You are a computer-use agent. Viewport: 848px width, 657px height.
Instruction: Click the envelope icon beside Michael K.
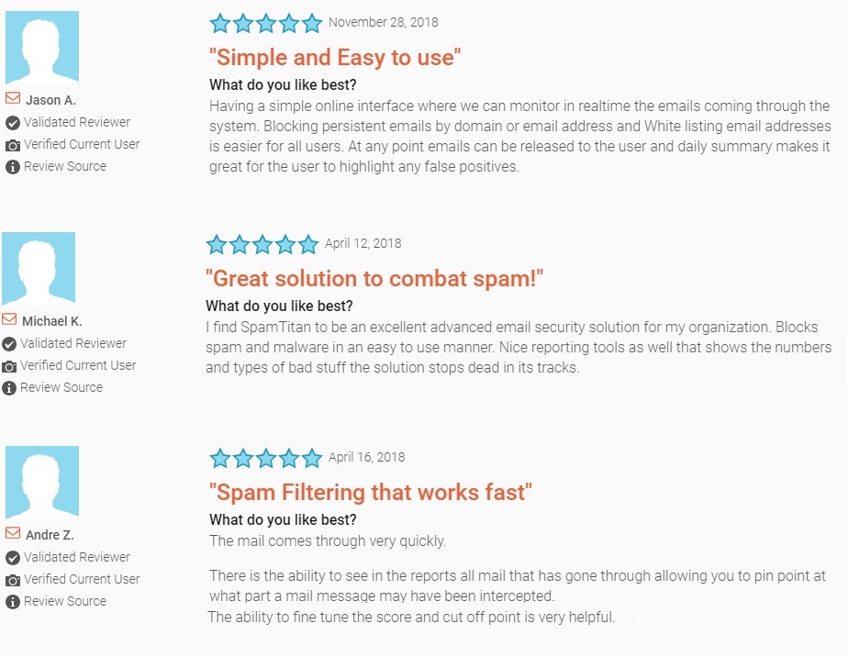pos(9,319)
